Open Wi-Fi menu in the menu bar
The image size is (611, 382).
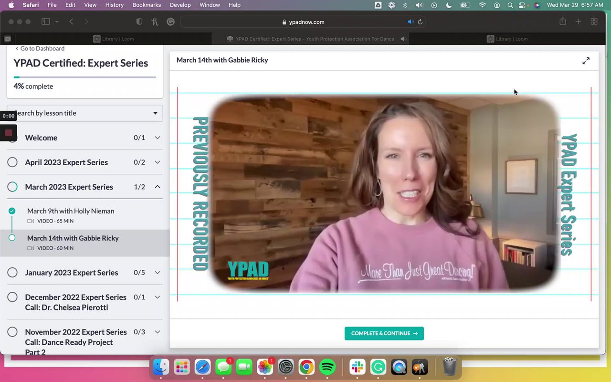(x=483, y=5)
